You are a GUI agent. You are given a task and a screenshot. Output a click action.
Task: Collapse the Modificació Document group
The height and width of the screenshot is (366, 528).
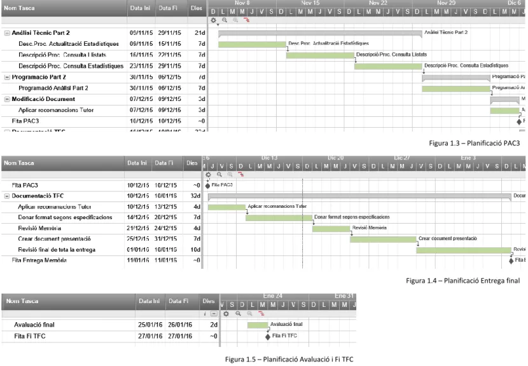[7, 99]
